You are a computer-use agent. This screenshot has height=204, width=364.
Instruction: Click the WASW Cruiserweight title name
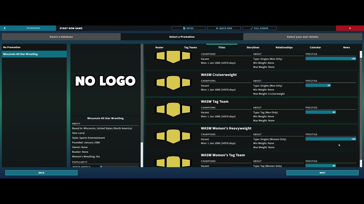219,75
